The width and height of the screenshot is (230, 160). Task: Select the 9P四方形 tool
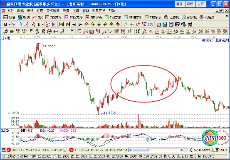point(74,17)
